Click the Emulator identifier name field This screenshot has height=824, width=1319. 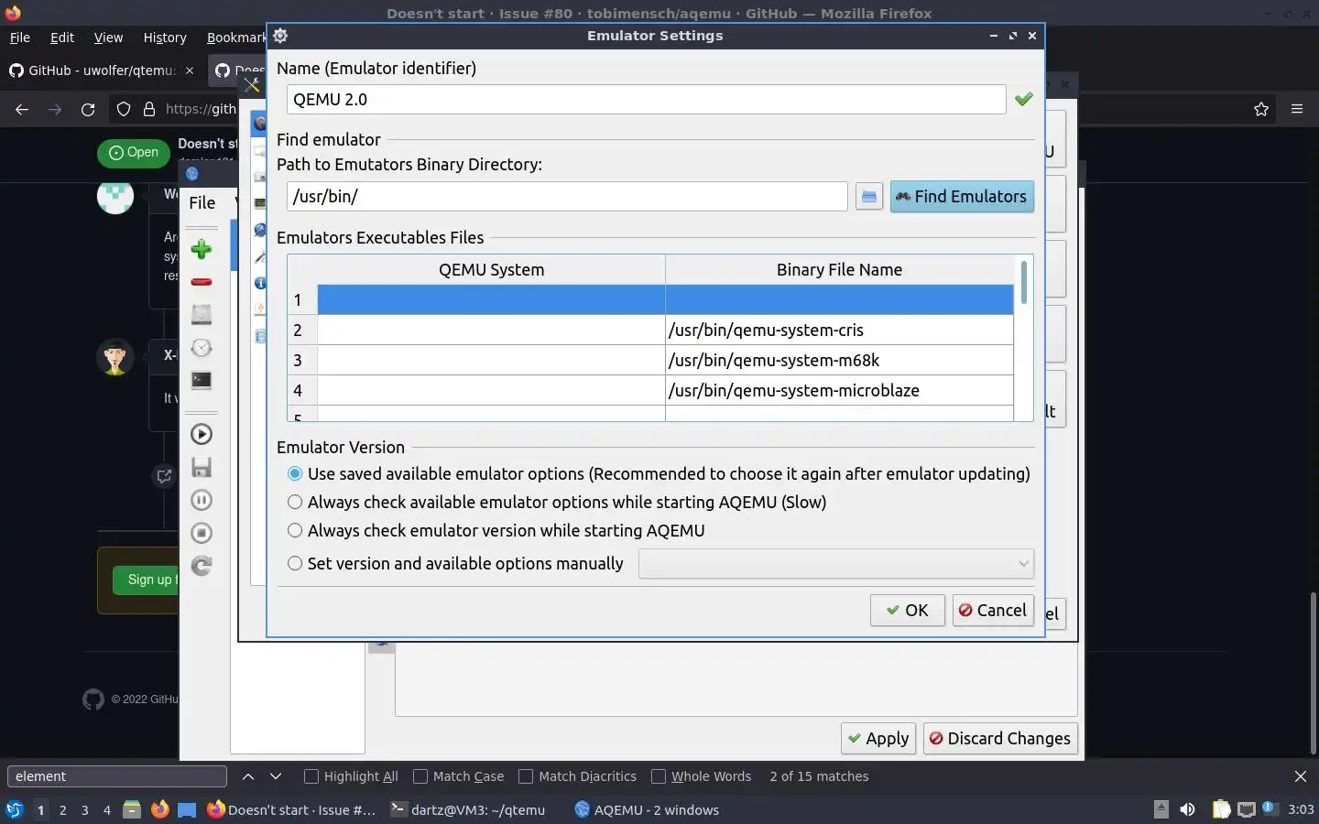(x=646, y=99)
